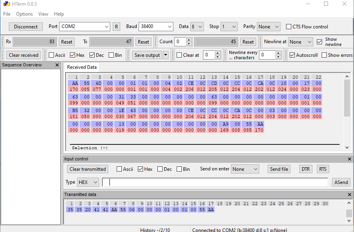Image resolution: width=354 pixels, height=232 pixels.
Task: Disable the Autoscroll checkbox
Action: point(292,55)
